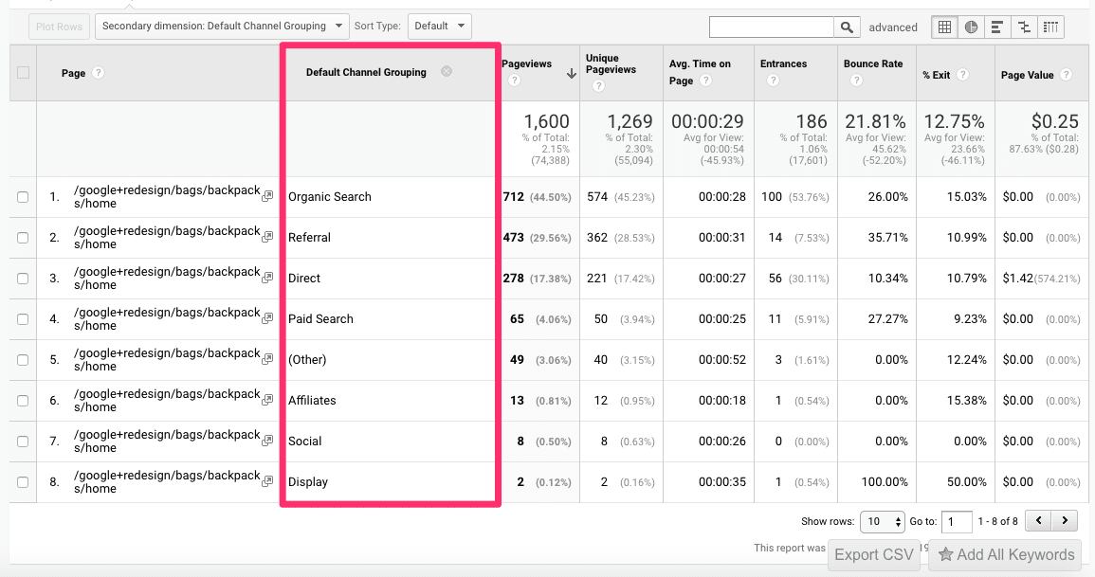The height and width of the screenshot is (577, 1095).
Task: Open help for % Exit column
Action: [x=962, y=74]
